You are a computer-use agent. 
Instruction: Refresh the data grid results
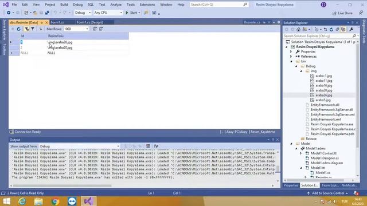click(x=18, y=29)
